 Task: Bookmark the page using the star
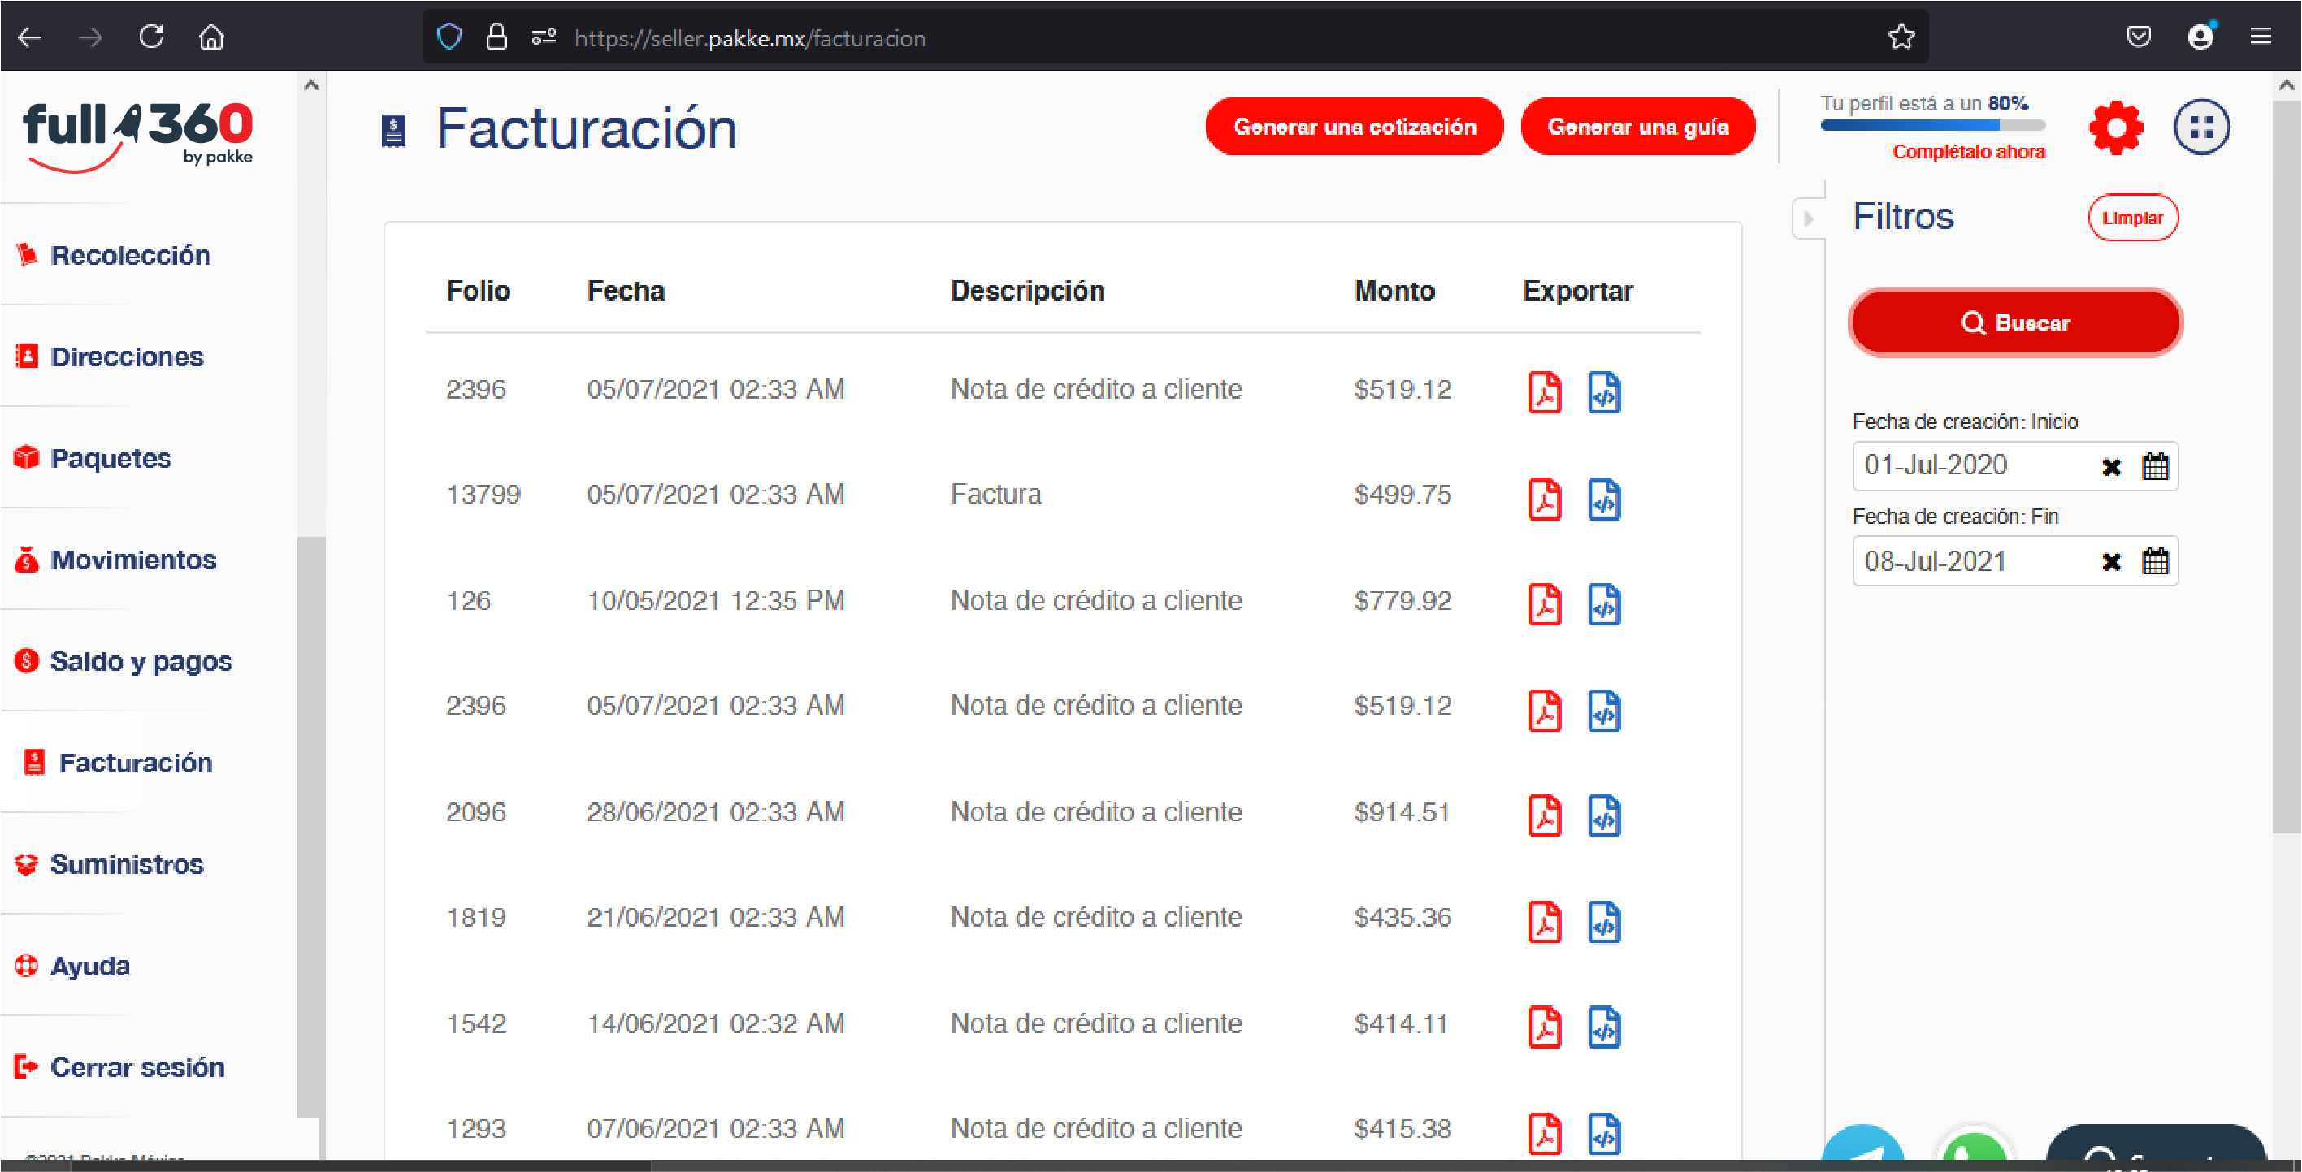click(1901, 36)
